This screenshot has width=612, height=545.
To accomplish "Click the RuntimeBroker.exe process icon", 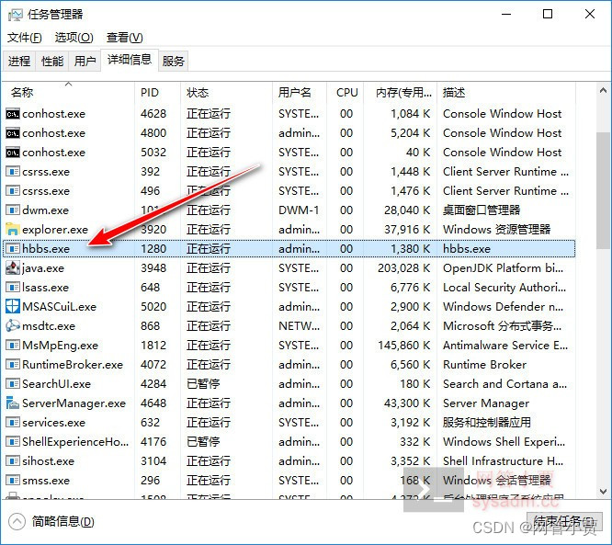I will click(13, 365).
